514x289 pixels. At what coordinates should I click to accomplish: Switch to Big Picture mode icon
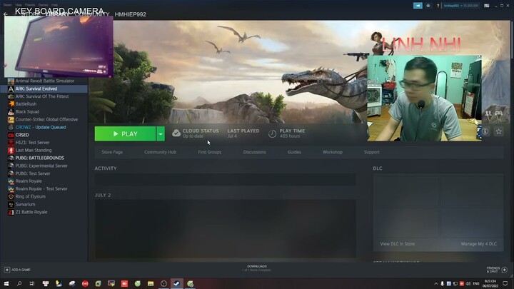[486, 6]
